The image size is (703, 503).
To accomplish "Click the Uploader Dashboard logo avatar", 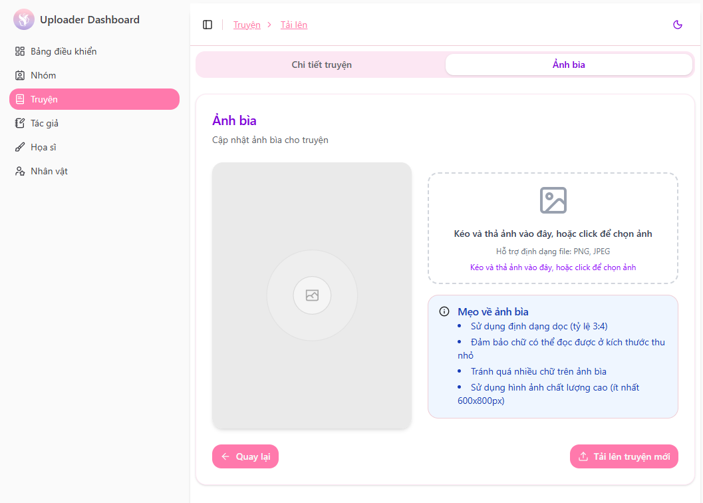I will tap(23, 19).
